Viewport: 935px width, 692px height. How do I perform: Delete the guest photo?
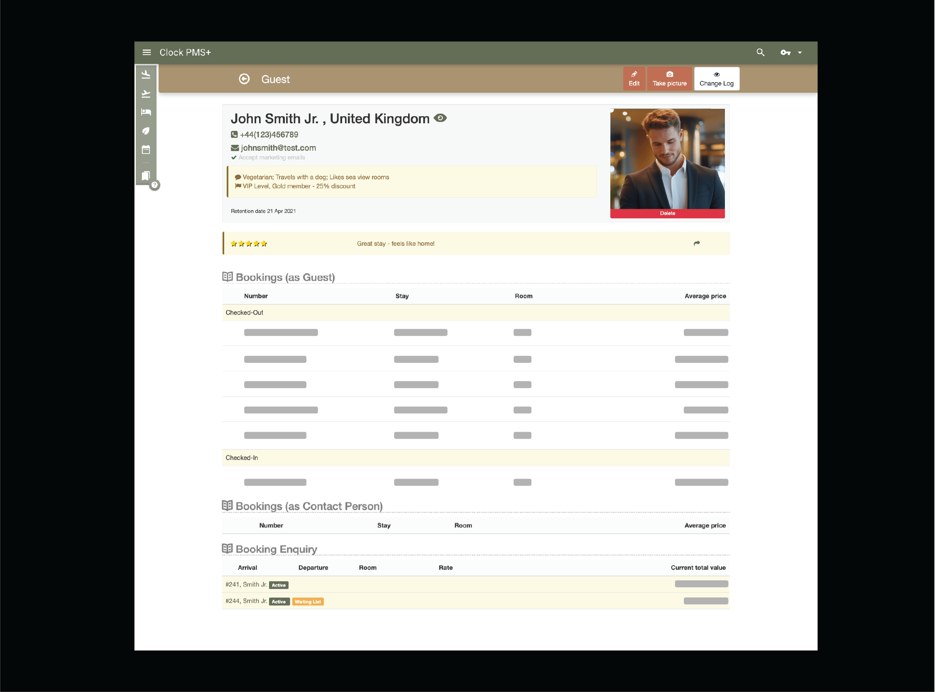tap(667, 213)
